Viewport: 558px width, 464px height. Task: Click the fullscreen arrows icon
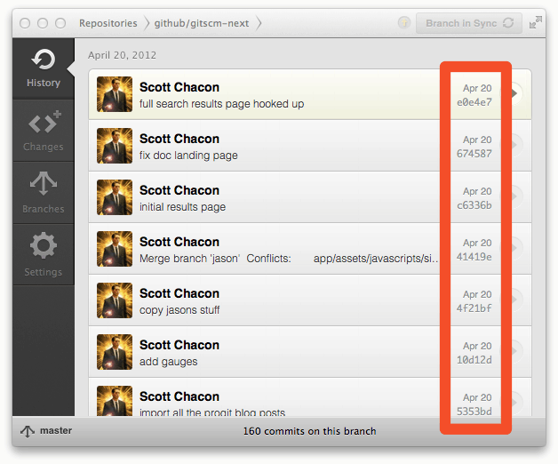535,23
